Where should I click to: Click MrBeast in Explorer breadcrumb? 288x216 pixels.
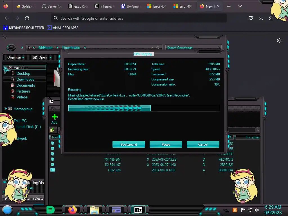tap(46, 48)
